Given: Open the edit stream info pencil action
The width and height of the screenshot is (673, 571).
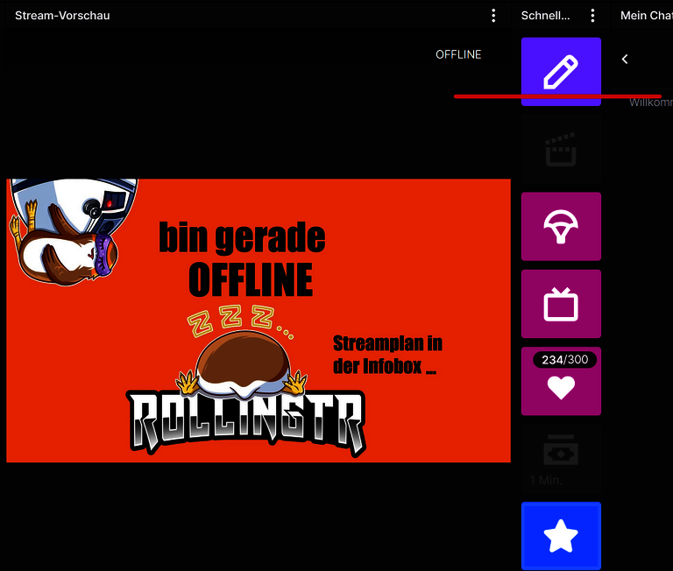Looking at the screenshot, I should point(561,72).
